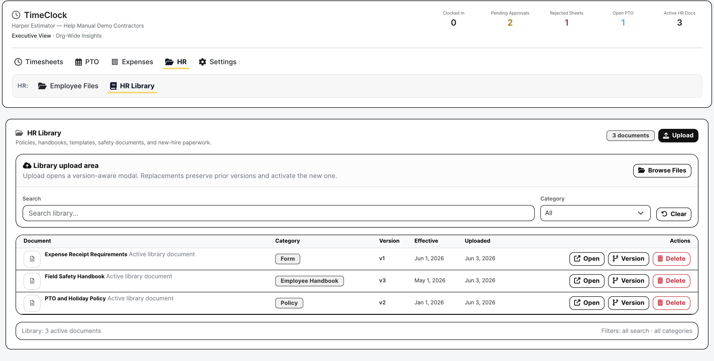The height and width of the screenshot is (361, 714).
Task: Select the HR Library sub-tab
Action: (x=132, y=86)
